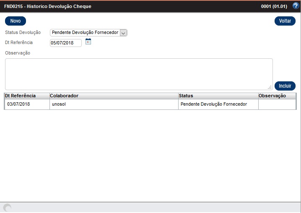
Task: Click the Status Devolução field label
Action: point(23,32)
